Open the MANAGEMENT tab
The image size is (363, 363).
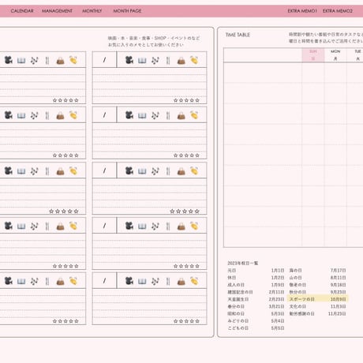pyautogui.click(x=57, y=11)
